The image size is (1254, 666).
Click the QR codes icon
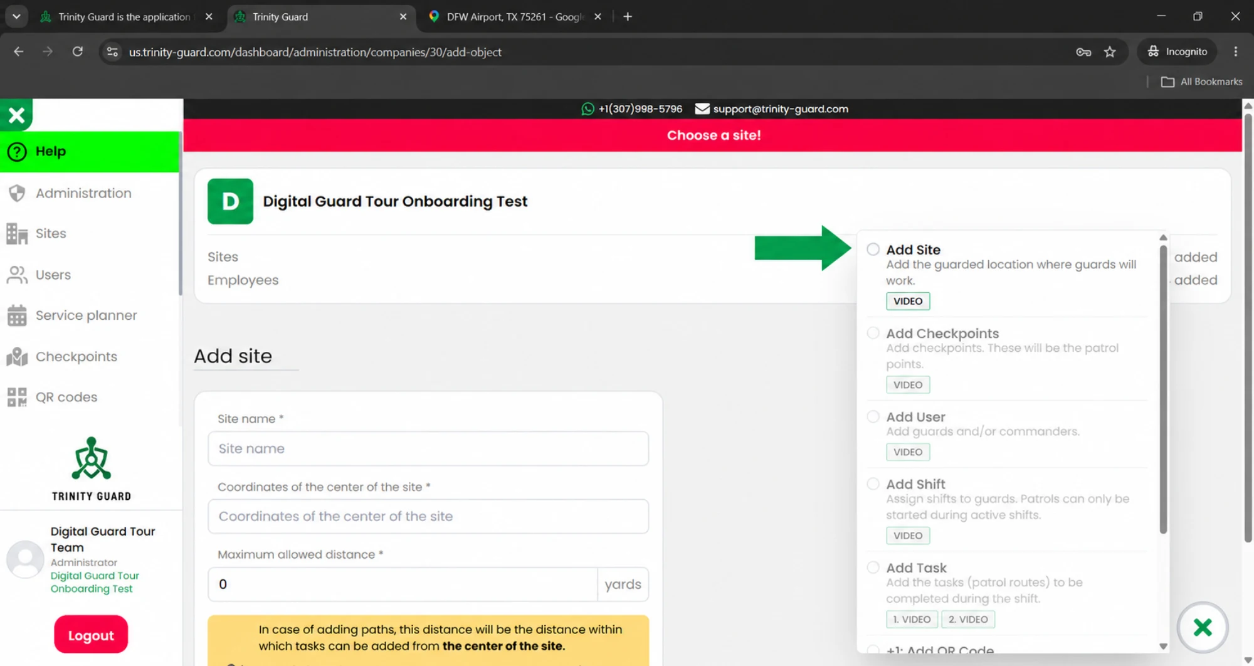[17, 397]
